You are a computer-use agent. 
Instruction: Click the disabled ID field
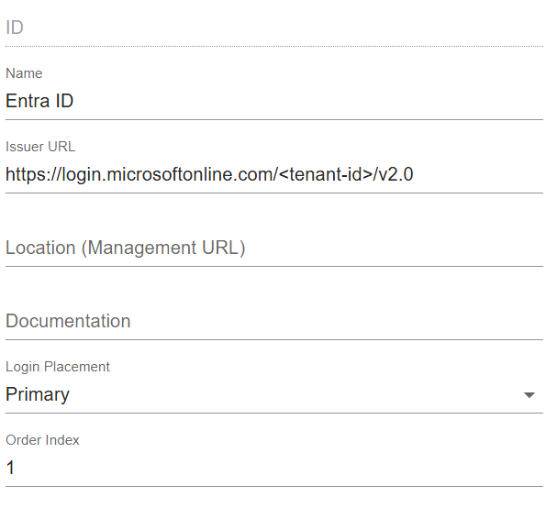click(x=273, y=28)
